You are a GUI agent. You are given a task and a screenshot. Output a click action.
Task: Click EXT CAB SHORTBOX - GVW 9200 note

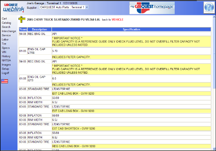click(x=131, y=129)
